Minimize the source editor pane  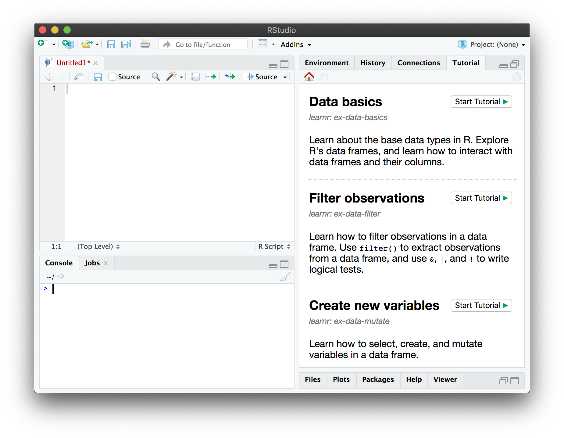273,65
